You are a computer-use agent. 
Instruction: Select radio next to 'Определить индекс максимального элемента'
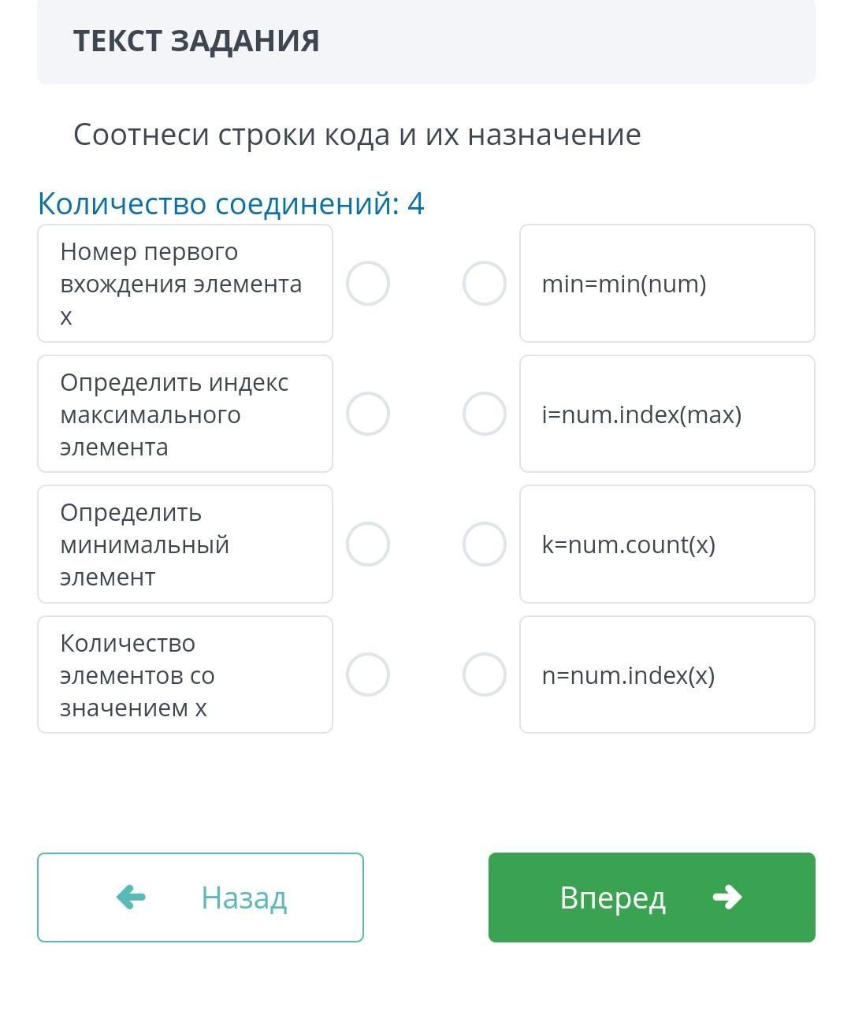(368, 414)
